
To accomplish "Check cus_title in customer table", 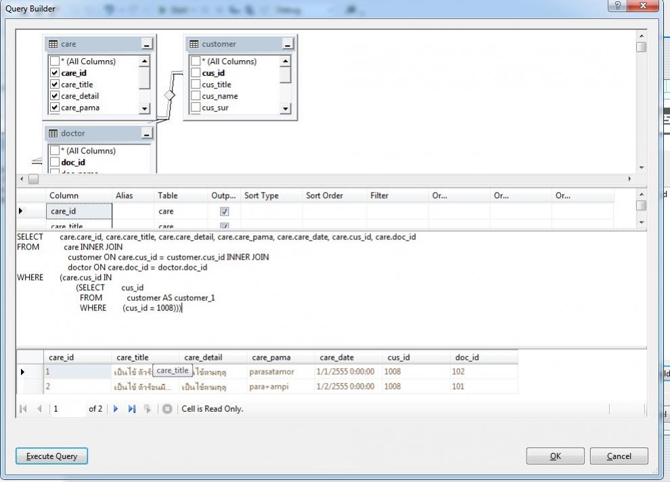I will [196, 84].
